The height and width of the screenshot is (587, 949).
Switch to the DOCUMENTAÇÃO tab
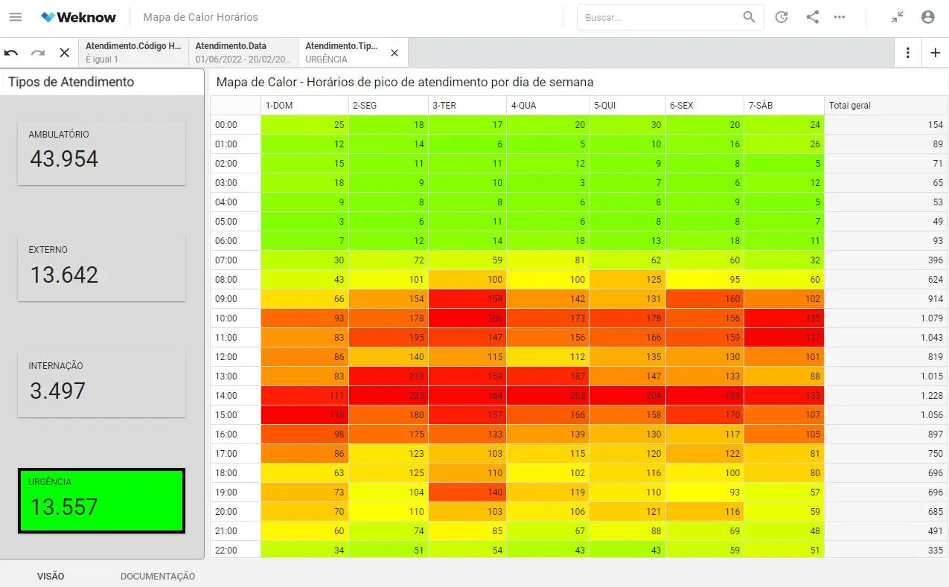pos(158,576)
